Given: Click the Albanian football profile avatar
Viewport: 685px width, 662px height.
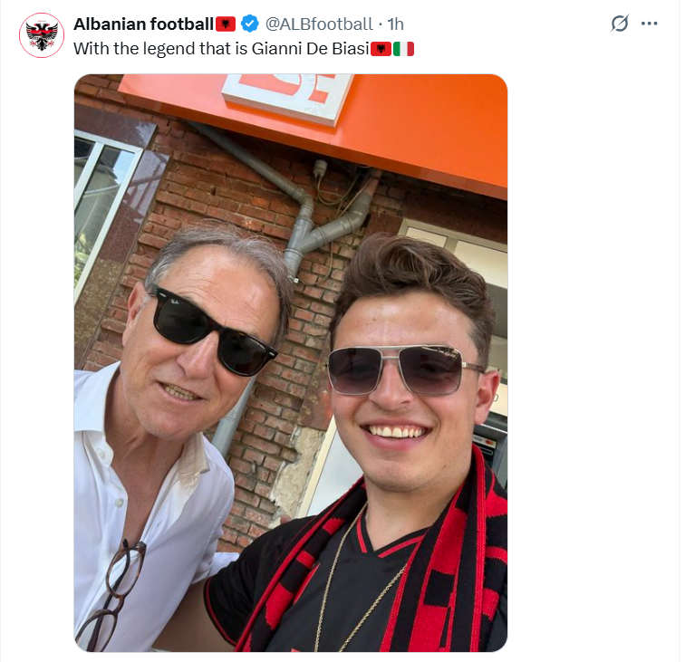Looking at the screenshot, I should coord(42,36).
